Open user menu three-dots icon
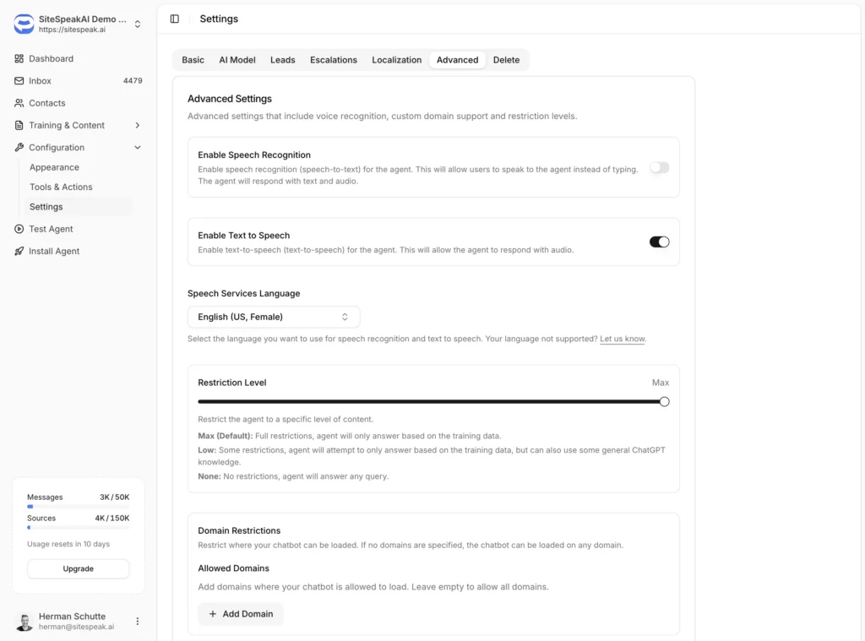The width and height of the screenshot is (865, 641). click(138, 621)
